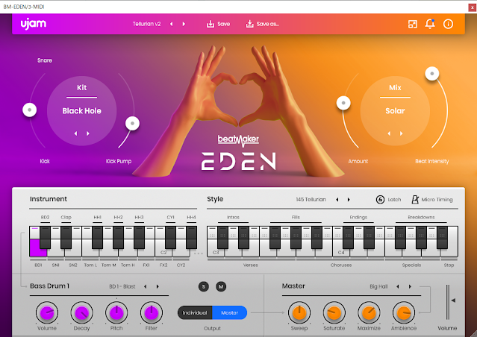
Task: Click the C3 style key
Action: point(216,252)
